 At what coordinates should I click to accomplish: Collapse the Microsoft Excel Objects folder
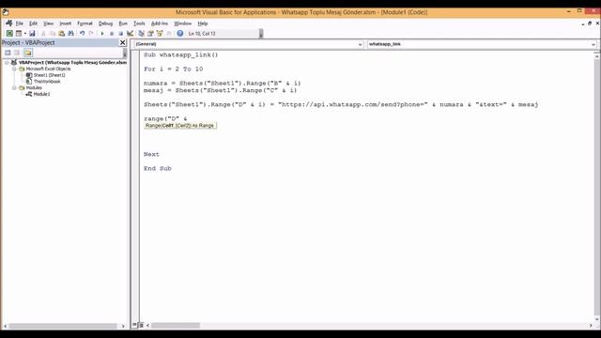tap(14, 69)
